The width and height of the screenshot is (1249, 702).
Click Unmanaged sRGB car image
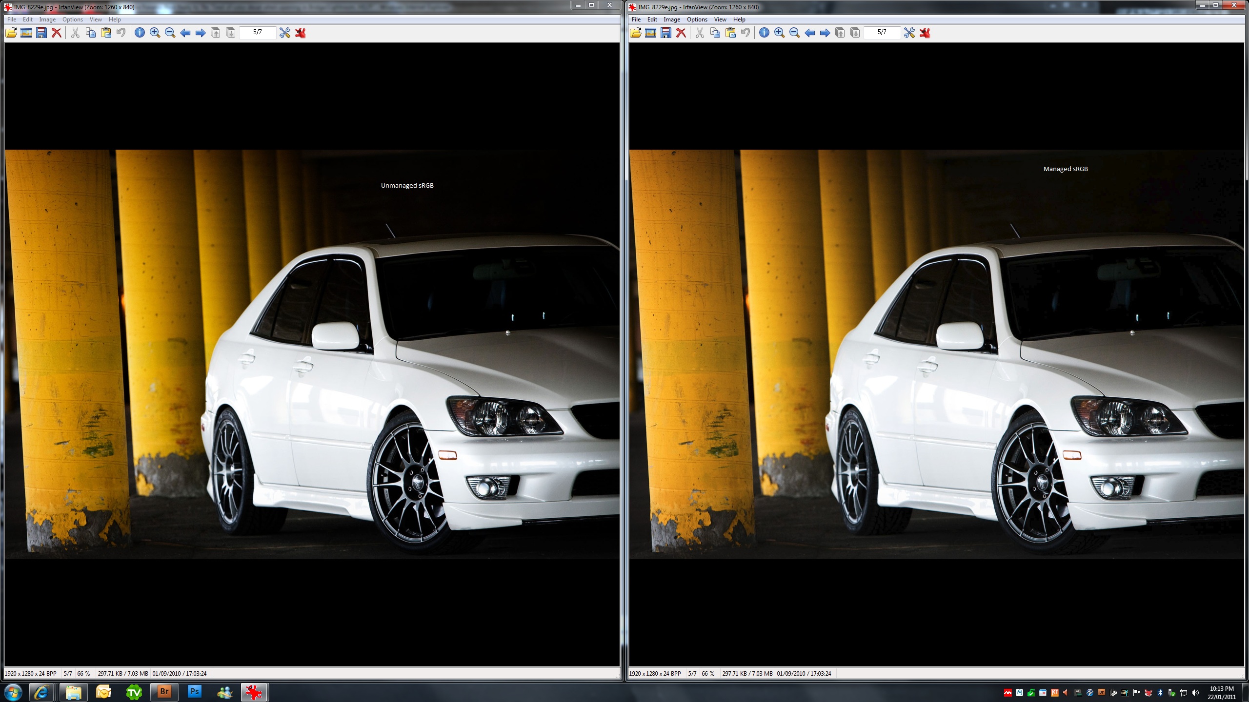pos(312,354)
